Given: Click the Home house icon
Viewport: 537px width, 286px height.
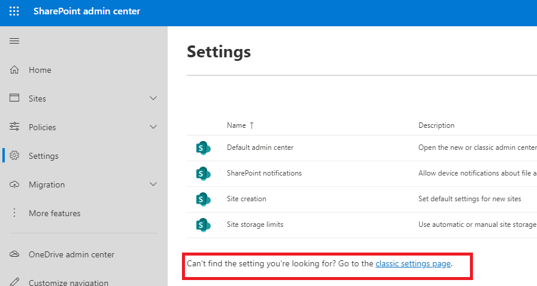Looking at the screenshot, I should pyautogui.click(x=15, y=70).
